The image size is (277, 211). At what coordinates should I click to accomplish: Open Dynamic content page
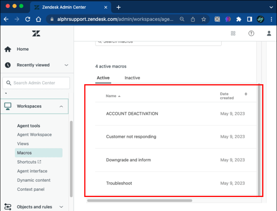click(34, 180)
